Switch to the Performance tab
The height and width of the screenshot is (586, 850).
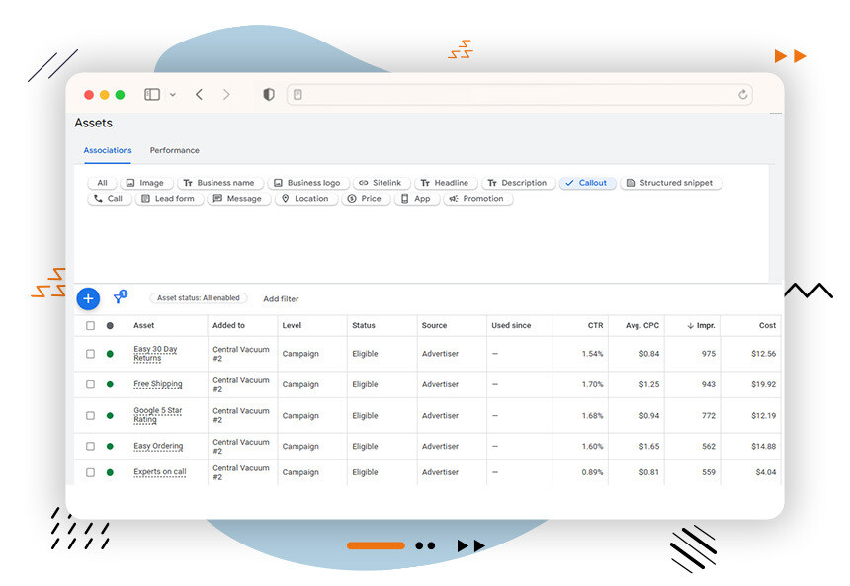click(x=174, y=150)
